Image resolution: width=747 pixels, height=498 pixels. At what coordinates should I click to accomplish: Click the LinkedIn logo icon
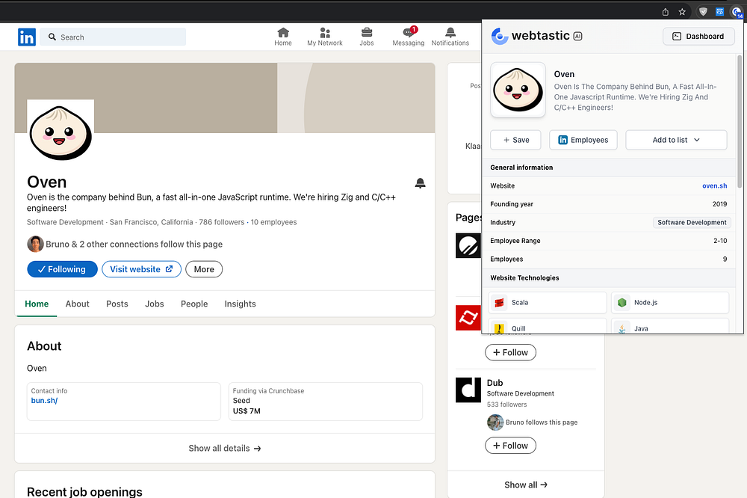pos(27,37)
